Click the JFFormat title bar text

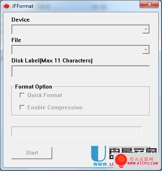[x=22, y=6]
